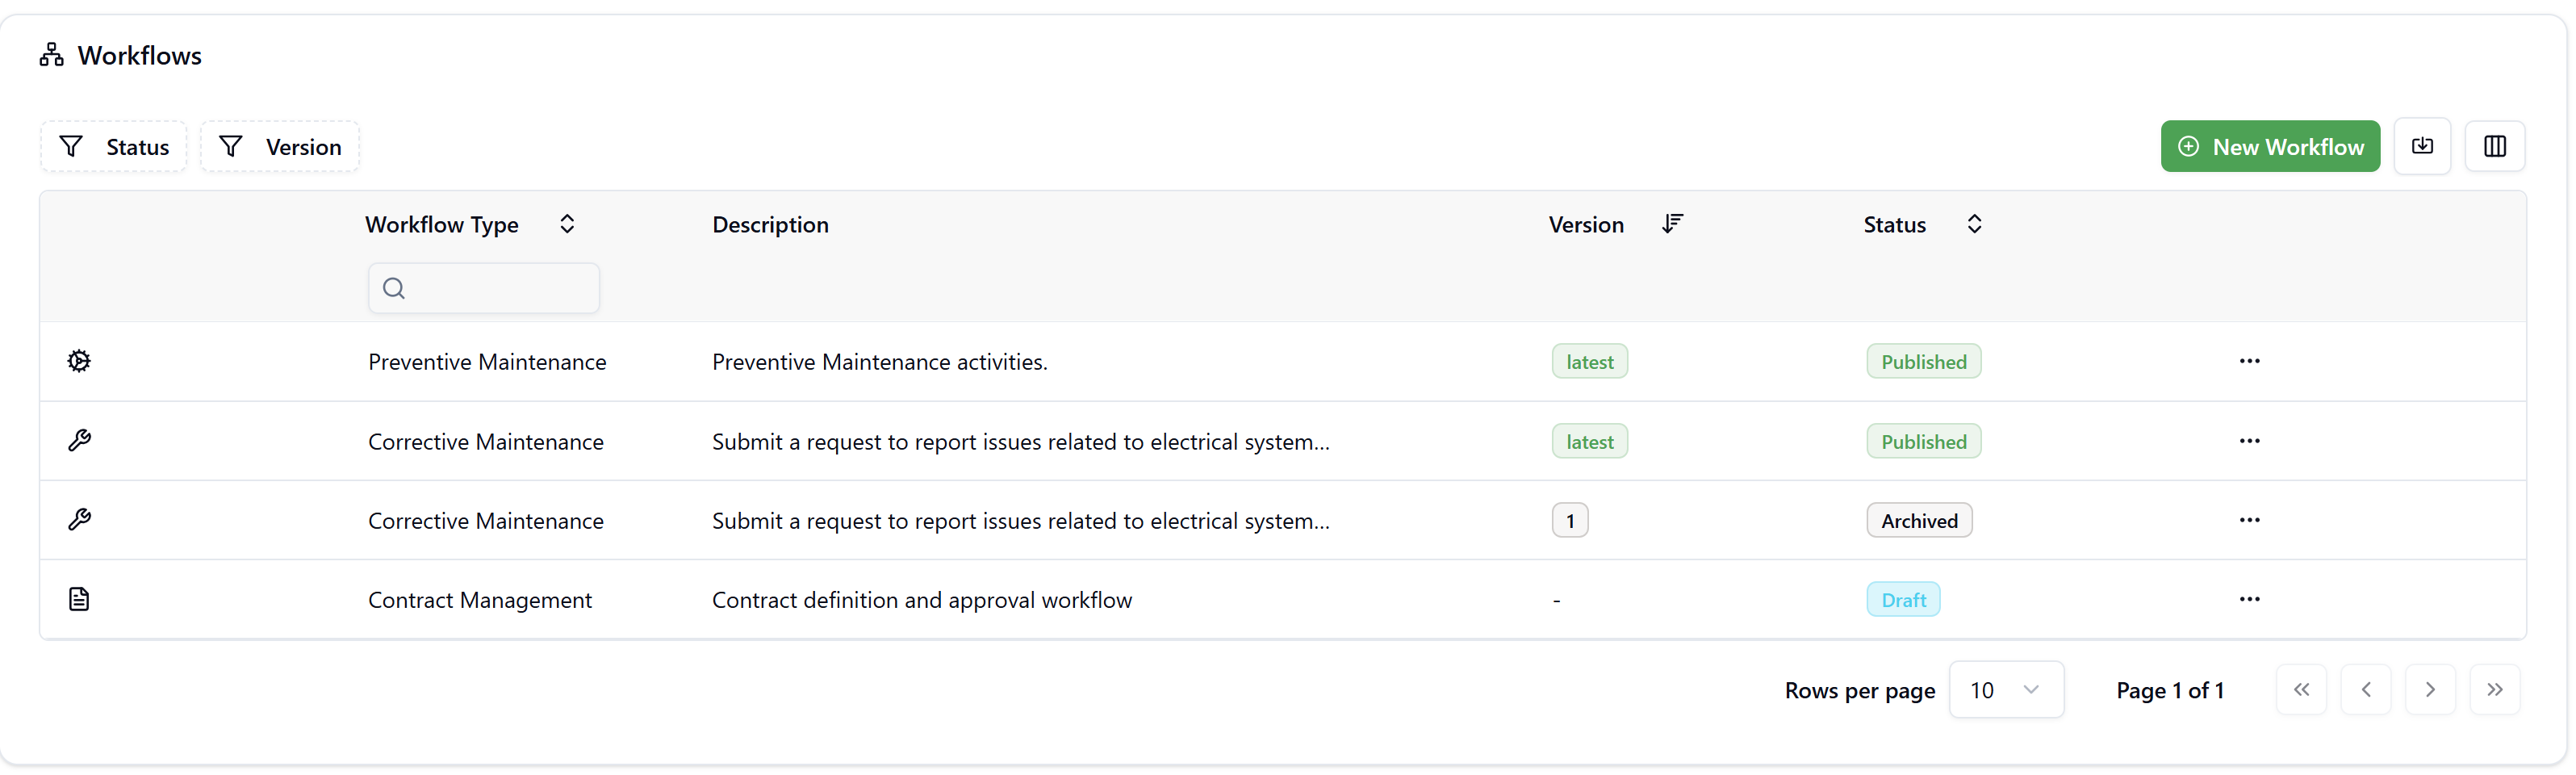The width and height of the screenshot is (2576, 775).
Task: Sort by Workflow Type column arrows
Action: coord(567,224)
